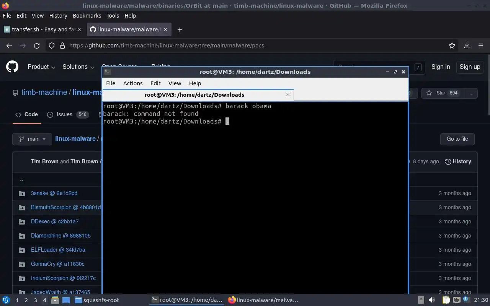This screenshot has height=306, width=490.
Task: Click the Sign in link
Action: tap(441, 67)
